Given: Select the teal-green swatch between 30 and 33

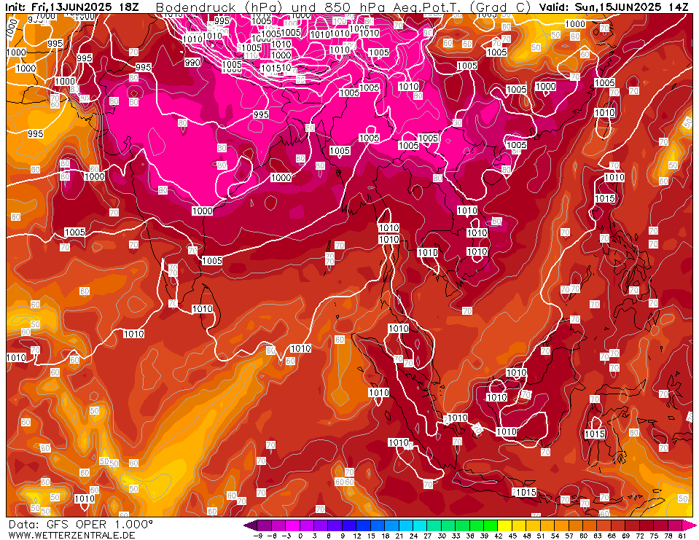Looking at the screenshot, I should click(448, 525).
